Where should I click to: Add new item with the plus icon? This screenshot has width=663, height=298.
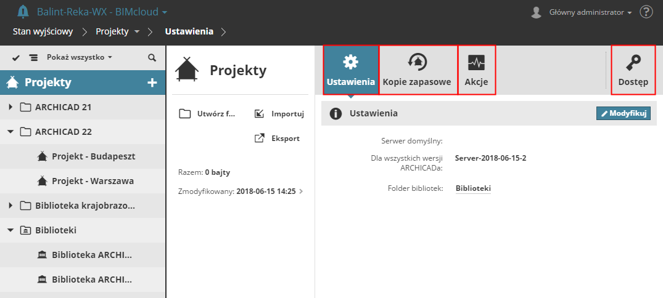[152, 83]
